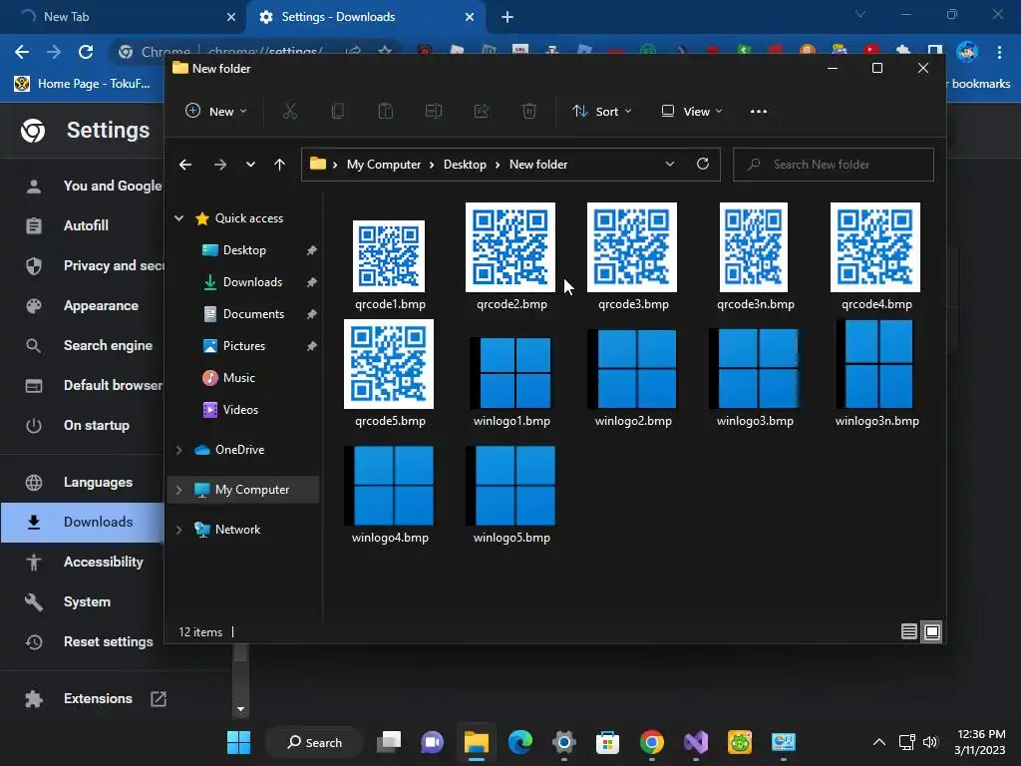Open Microsoft Edge from the taskbar

coord(519,742)
